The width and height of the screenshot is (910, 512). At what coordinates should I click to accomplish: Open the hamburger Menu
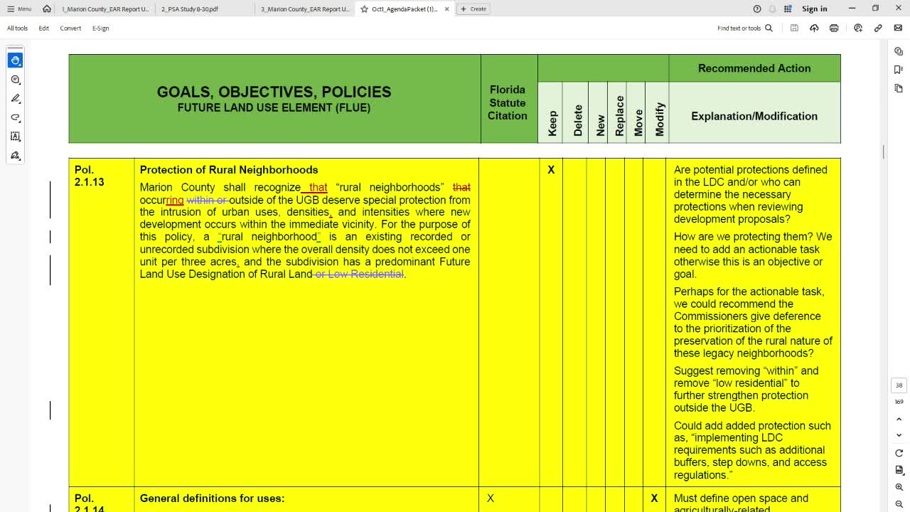coord(19,9)
